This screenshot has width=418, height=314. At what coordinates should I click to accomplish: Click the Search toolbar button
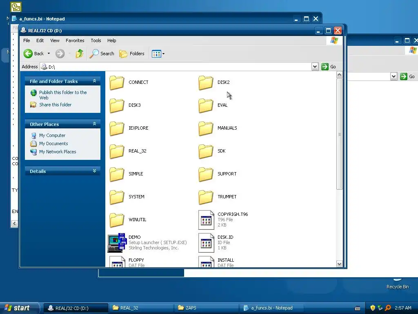[x=102, y=54]
